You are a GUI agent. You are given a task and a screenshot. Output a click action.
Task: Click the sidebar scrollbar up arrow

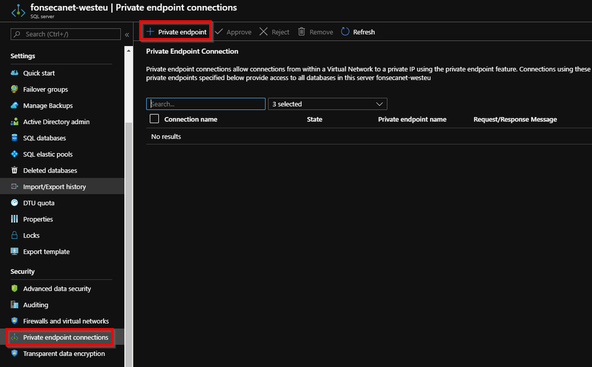click(x=129, y=50)
